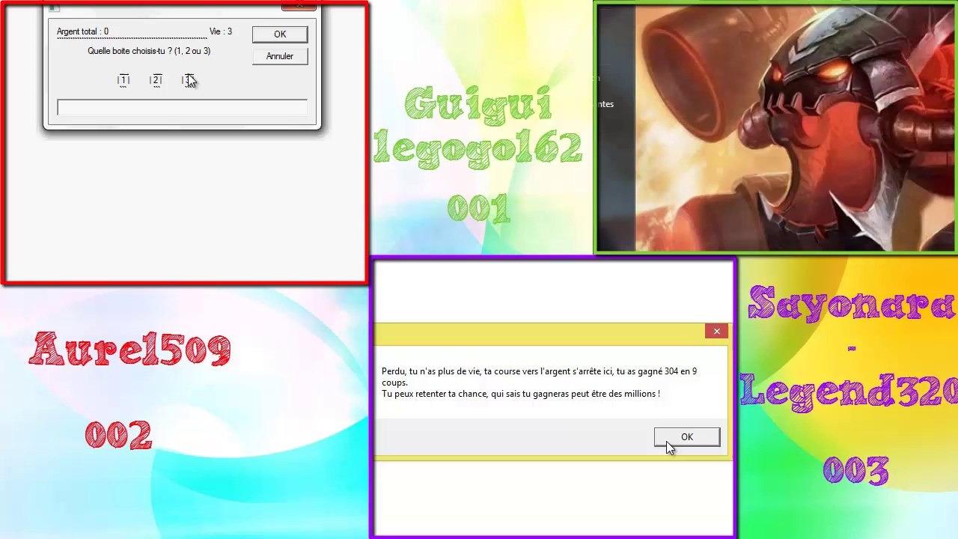Select box number 2

tap(156, 80)
